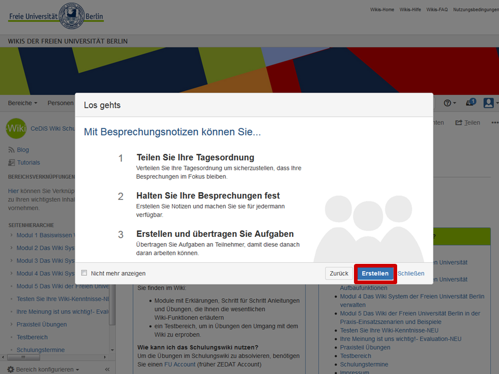Open the user profile avatar icon

[x=489, y=103]
